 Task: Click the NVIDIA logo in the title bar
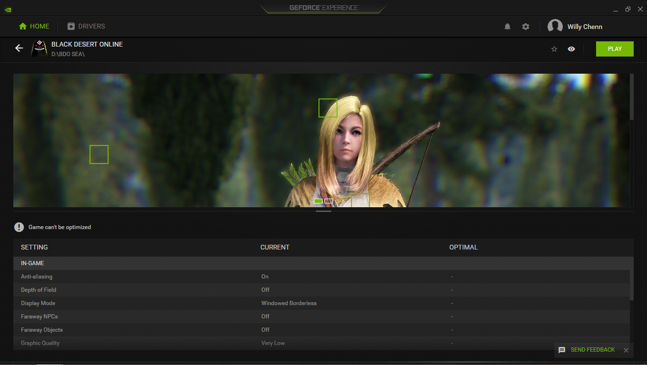(7, 9)
